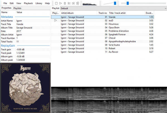Click the volume slider handle
167x113 pixels.
coord(115,3)
